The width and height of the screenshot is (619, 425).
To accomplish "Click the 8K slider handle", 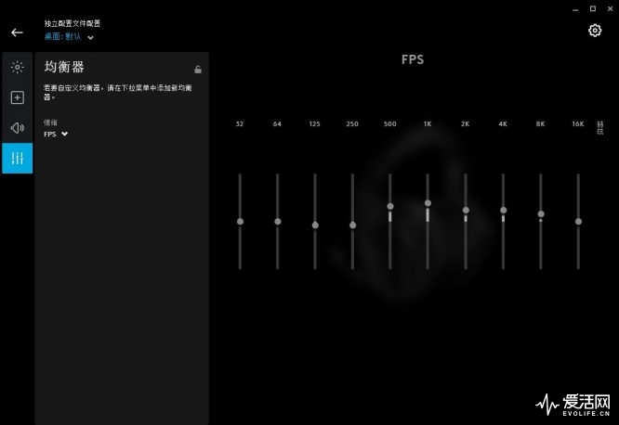I will (541, 213).
